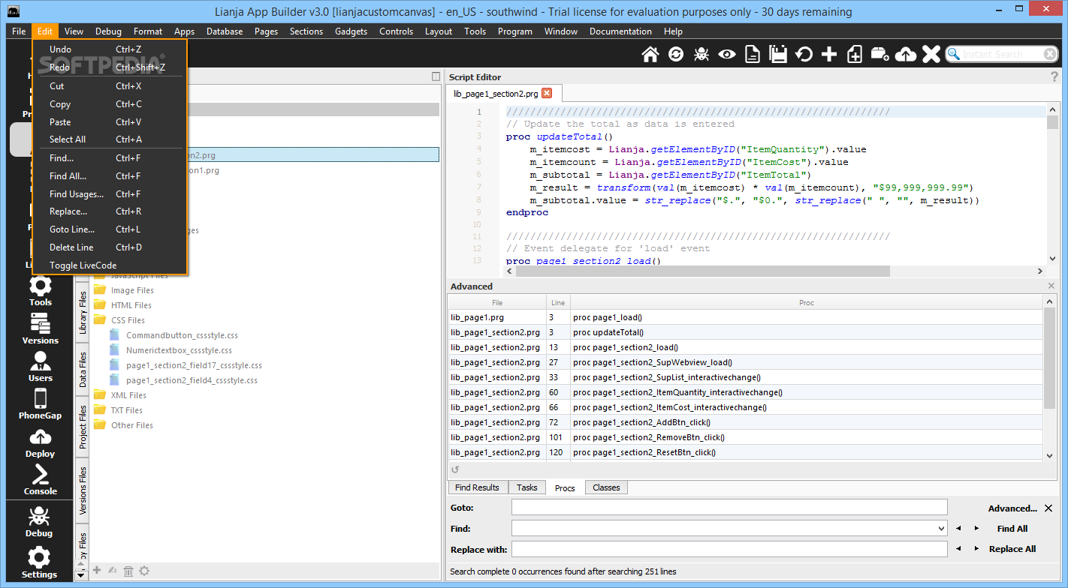Click the find previous left arrow beside Find All
Image resolution: width=1068 pixels, height=588 pixels.
click(x=958, y=529)
